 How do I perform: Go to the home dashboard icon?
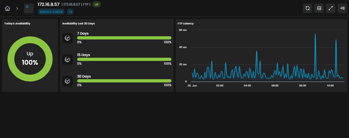pos(8,8)
